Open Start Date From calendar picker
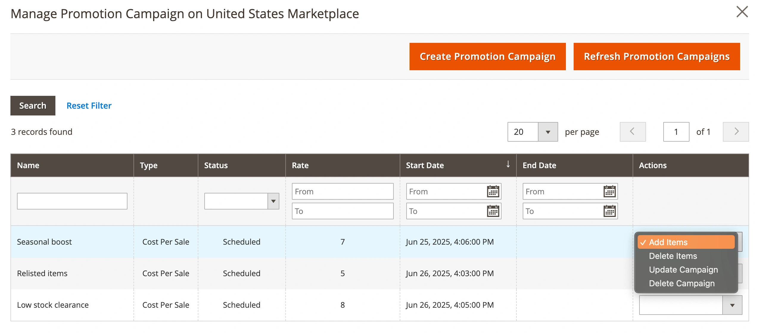Image resolution: width=758 pixels, height=333 pixels. click(x=493, y=191)
